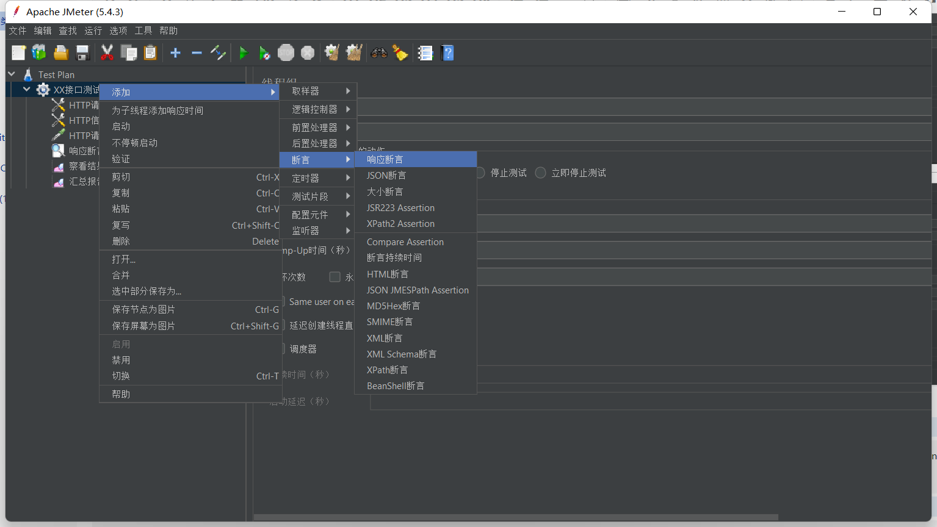Screen dimensions: 937x527
Task: Select XPath2 Assertion entry
Action: tap(415, 224)
